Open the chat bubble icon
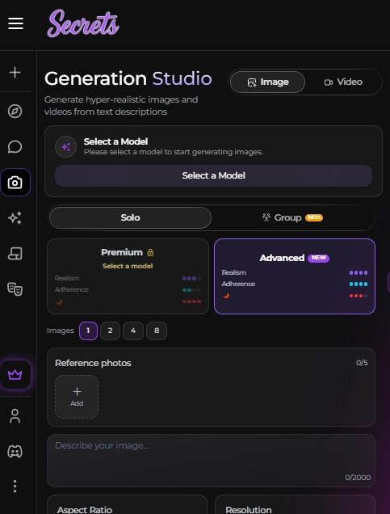This screenshot has height=514, width=390. tap(15, 146)
